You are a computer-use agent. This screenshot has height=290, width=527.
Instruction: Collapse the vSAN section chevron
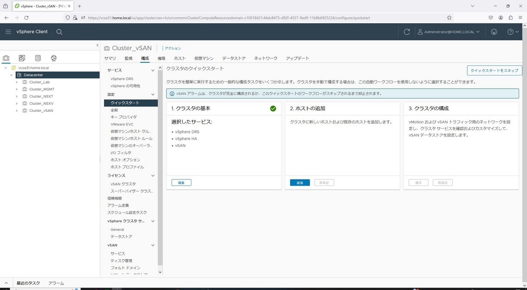tap(153, 245)
